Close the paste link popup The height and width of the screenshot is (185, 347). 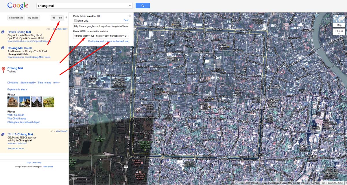pos(130,16)
